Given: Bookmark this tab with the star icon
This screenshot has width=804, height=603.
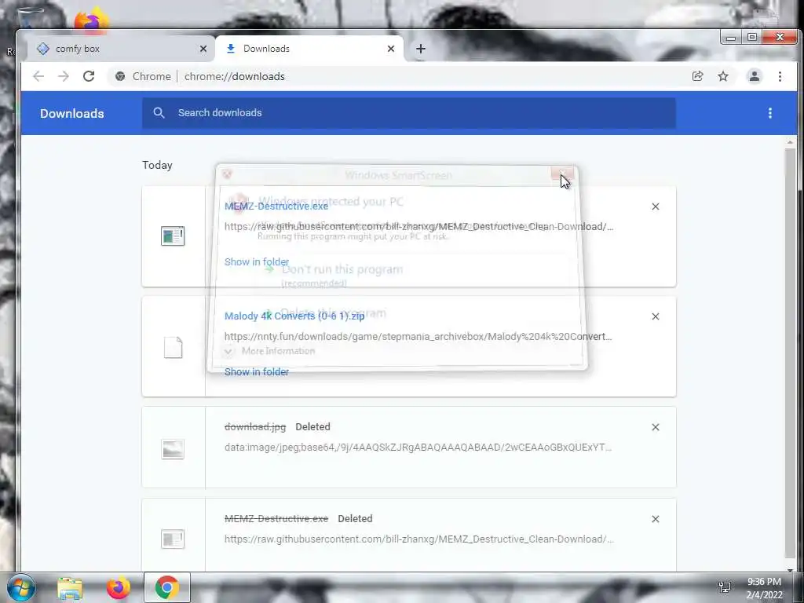Looking at the screenshot, I should click(x=723, y=76).
